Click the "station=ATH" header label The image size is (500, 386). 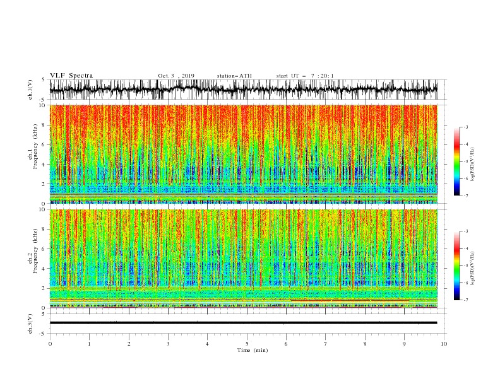[x=234, y=76]
